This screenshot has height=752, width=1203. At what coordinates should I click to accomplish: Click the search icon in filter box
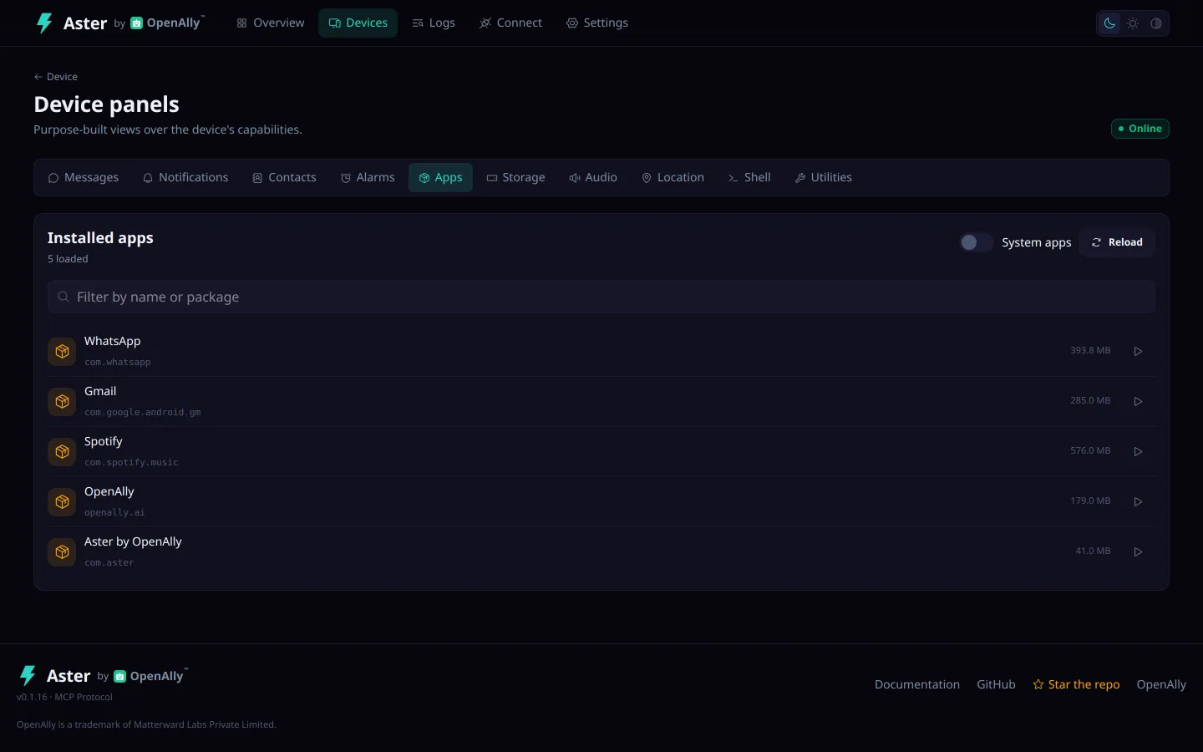point(63,297)
